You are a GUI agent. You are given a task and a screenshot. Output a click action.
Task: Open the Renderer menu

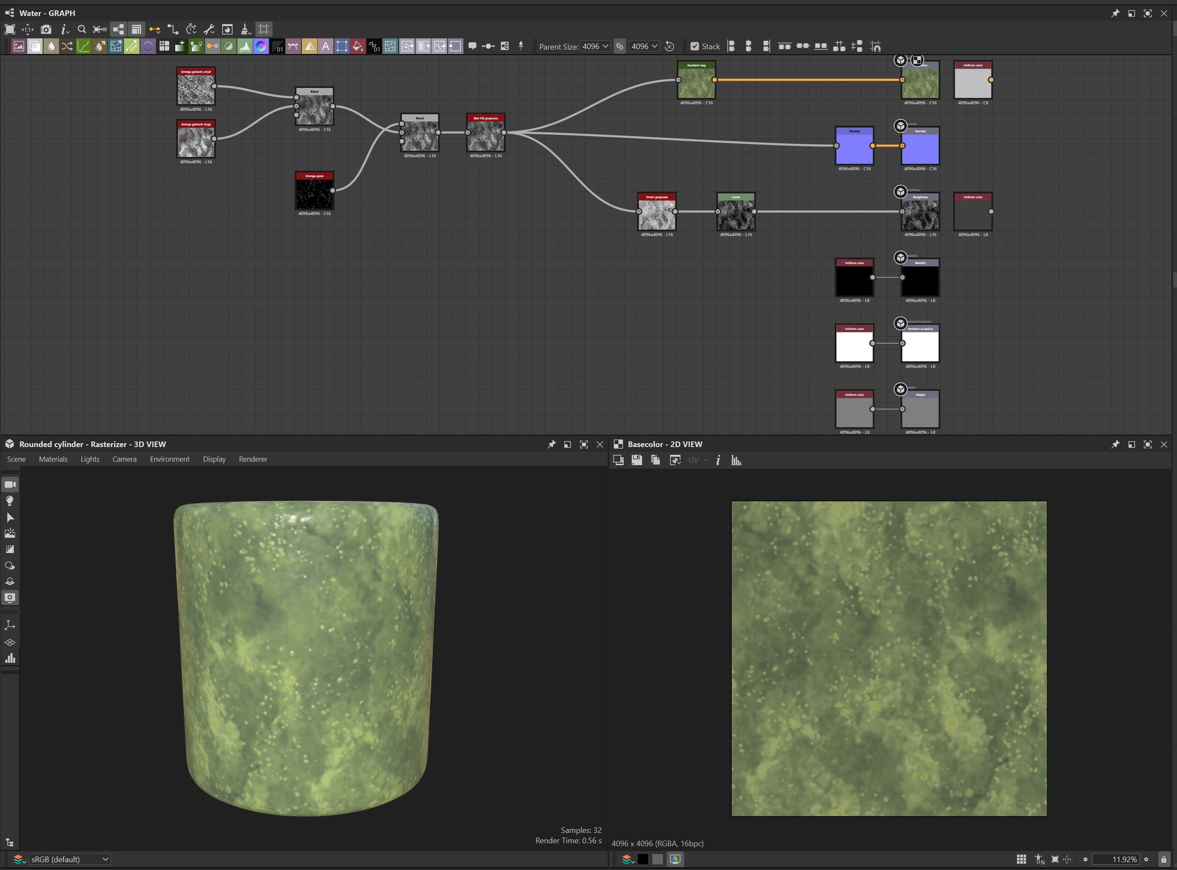tap(253, 459)
